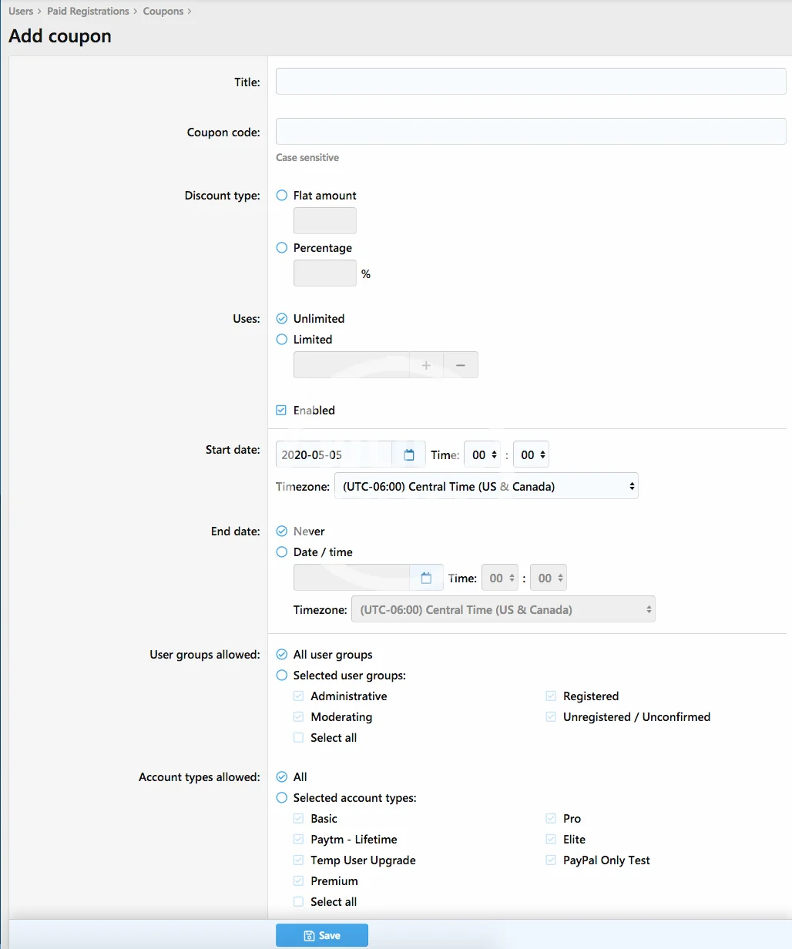Open the End date calendar picker
The width and height of the screenshot is (792, 949).
(x=426, y=578)
